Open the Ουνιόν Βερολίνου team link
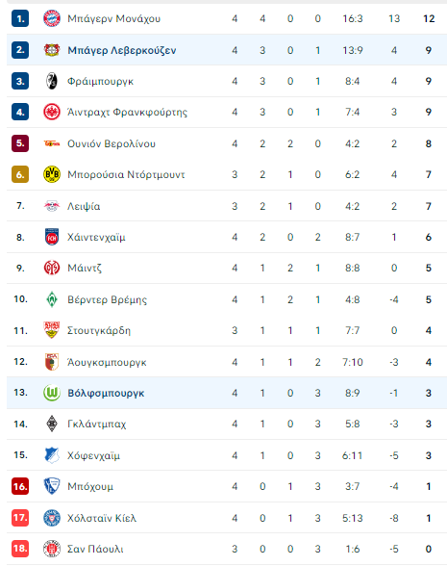Image resolution: width=447 pixels, height=566 pixels. point(112,143)
